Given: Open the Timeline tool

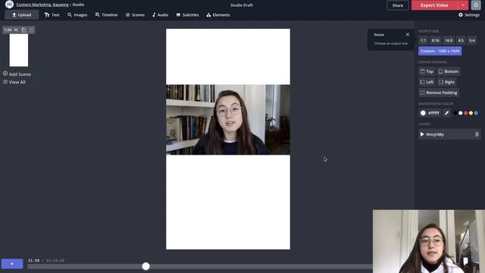Looking at the screenshot, I should [106, 15].
